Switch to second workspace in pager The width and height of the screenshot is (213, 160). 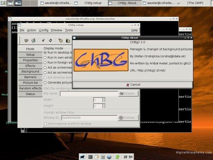tap(18, 3)
